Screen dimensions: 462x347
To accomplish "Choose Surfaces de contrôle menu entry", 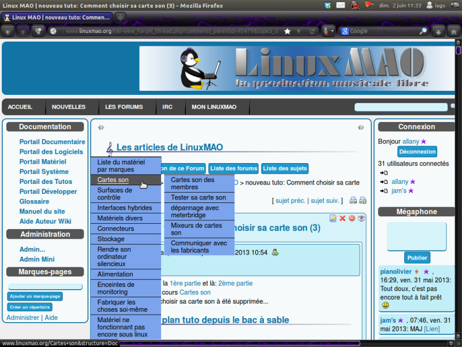I will tap(125, 194).
